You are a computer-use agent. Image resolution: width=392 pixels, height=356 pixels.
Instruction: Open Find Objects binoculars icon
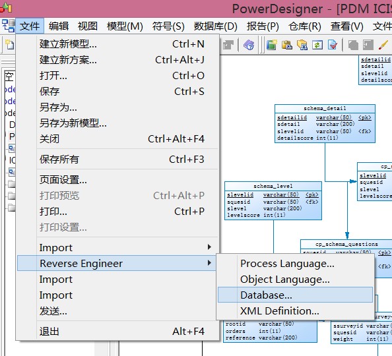[x=302, y=45]
